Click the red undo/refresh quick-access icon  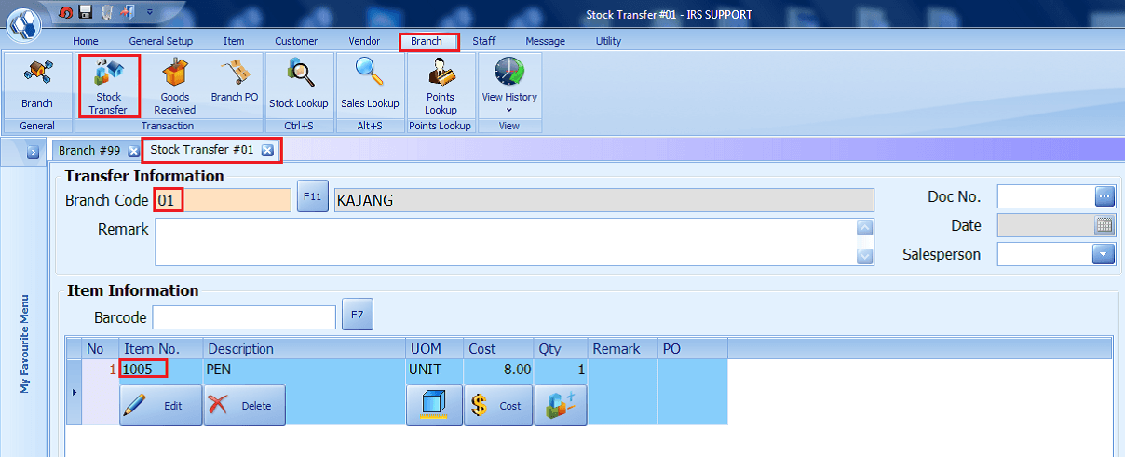click(65, 13)
